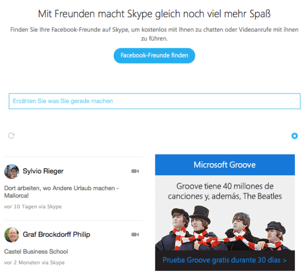307x276 pixels.
Task: Start video call with Sylvio Rieger
Action: tap(135, 171)
